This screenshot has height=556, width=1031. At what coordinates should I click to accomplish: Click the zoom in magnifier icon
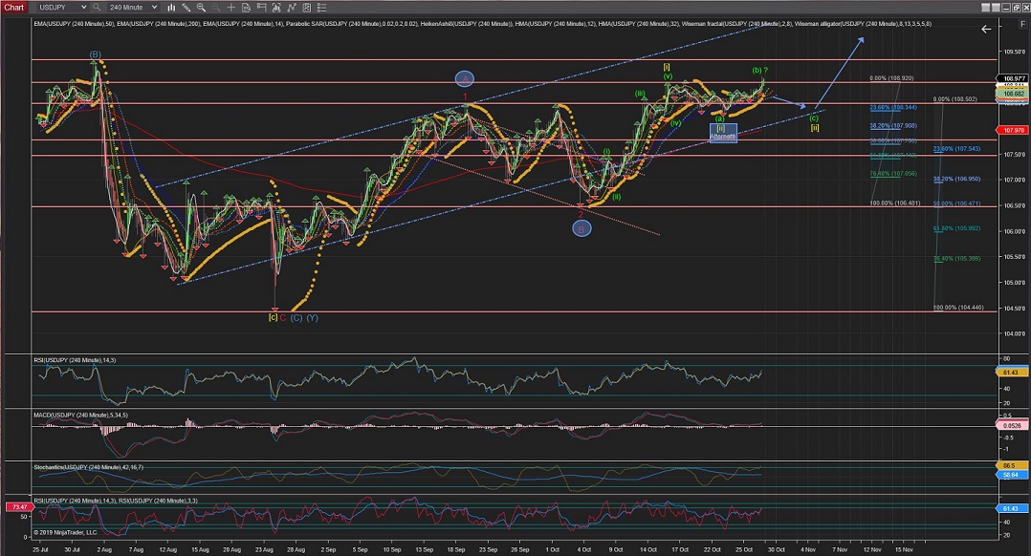(x=201, y=7)
